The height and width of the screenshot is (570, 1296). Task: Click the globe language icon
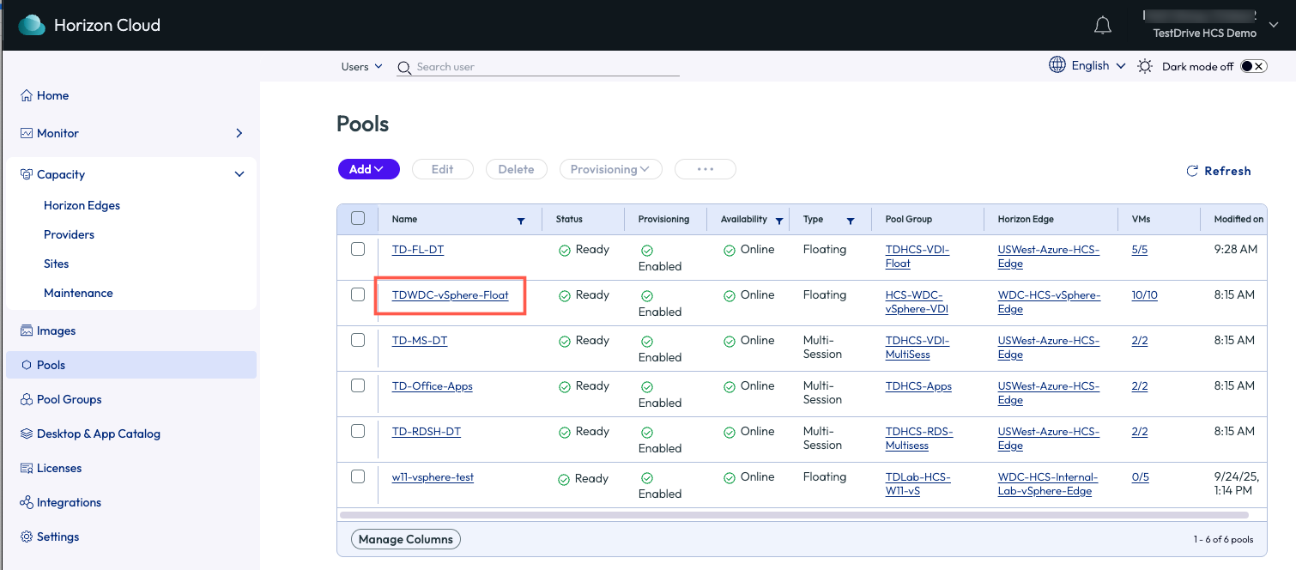[x=1057, y=65]
